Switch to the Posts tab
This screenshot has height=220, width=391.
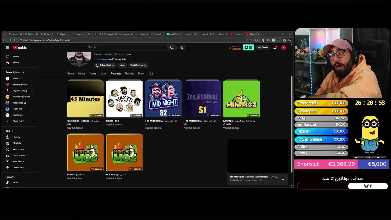point(141,73)
